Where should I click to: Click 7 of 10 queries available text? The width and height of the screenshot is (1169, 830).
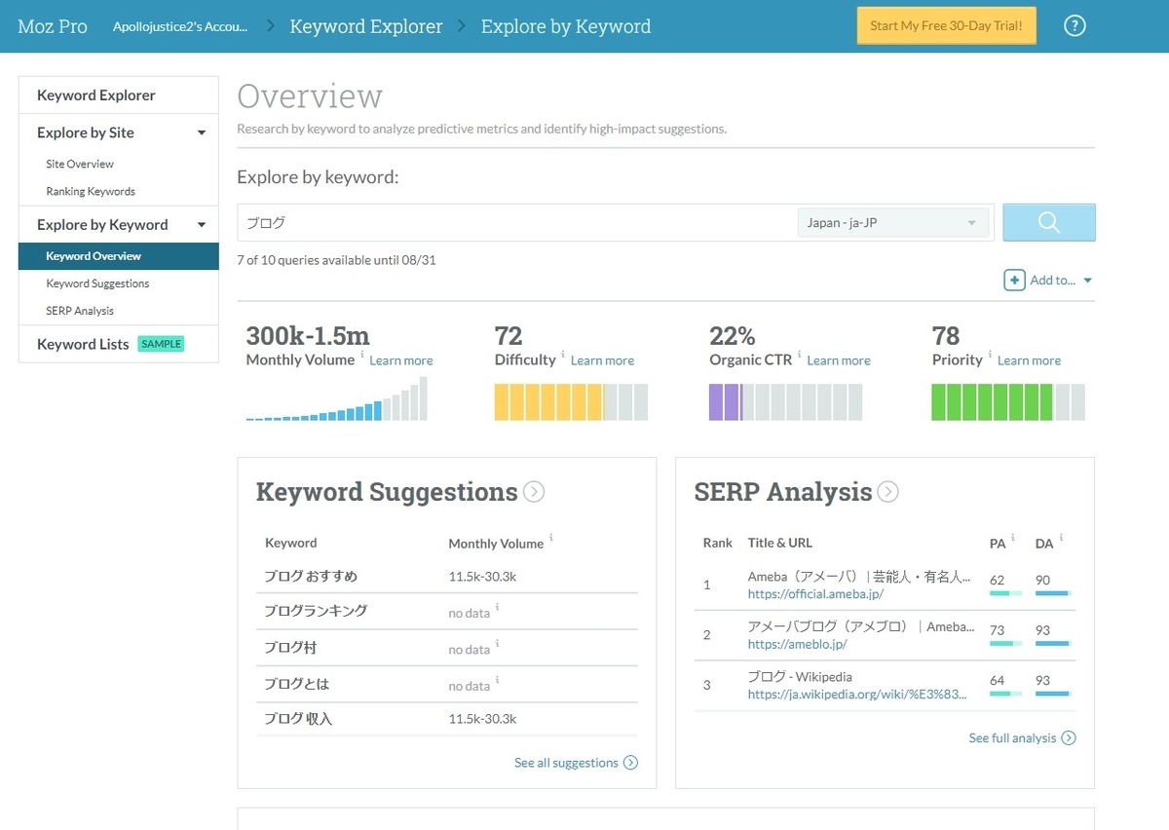point(336,260)
